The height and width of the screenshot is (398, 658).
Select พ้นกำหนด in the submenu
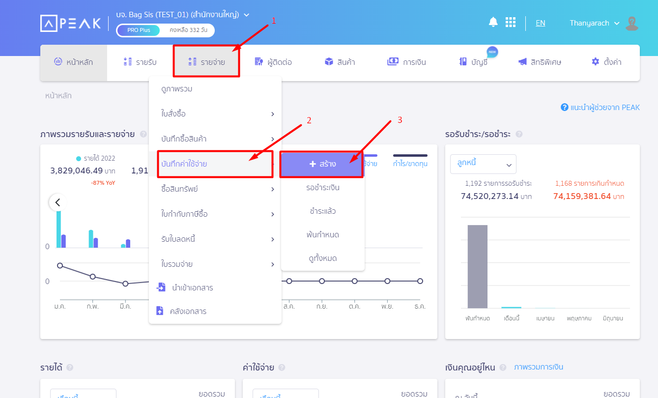[323, 235]
